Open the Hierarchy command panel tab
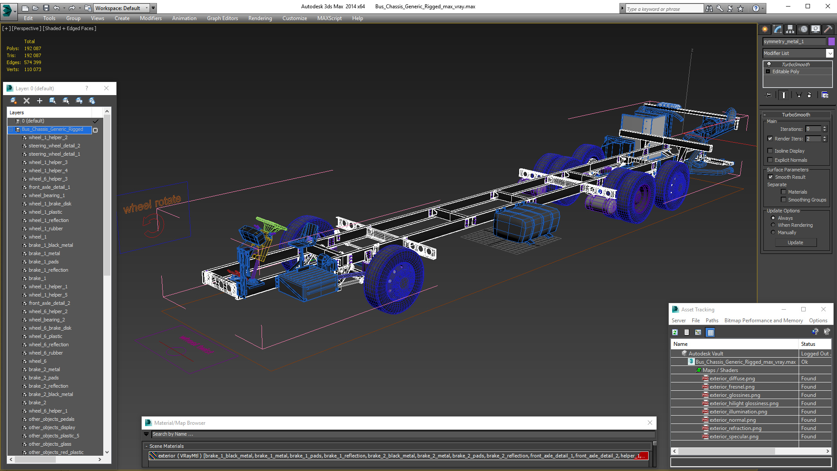This screenshot has height=471, width=837. point(790,29)
